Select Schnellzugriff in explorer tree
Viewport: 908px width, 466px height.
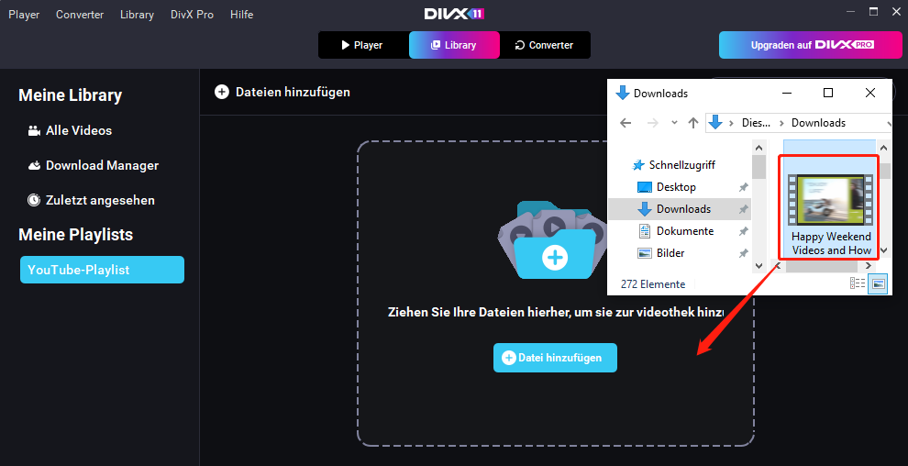(681, 165)
